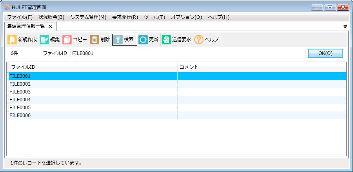Viewport: 353px width, 172px height.
Task: Open the ファイル(F) menu
Action: tap(20, 17)
